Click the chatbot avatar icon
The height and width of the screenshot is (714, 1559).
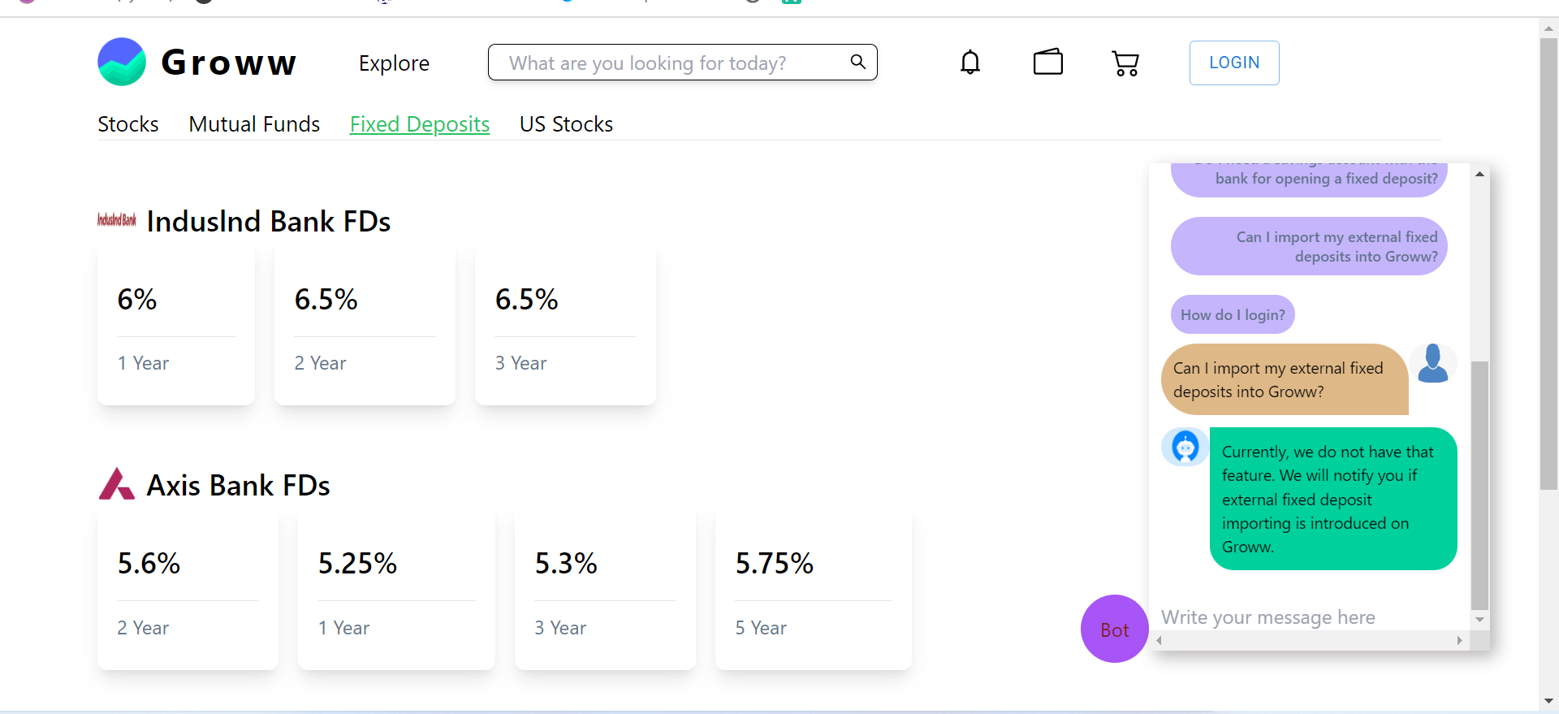pyautogui.click(x=1185, y=447)
